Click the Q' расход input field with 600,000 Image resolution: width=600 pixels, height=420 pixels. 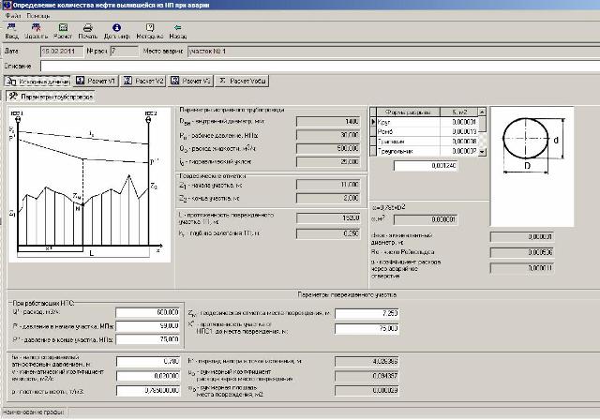(147, 313)
